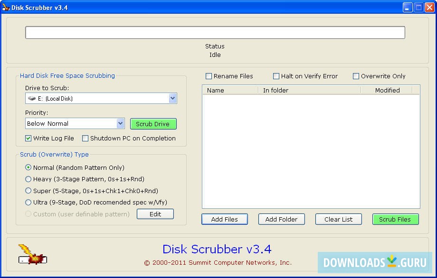Click Add Folder to queue a directory

coord(281,219)
